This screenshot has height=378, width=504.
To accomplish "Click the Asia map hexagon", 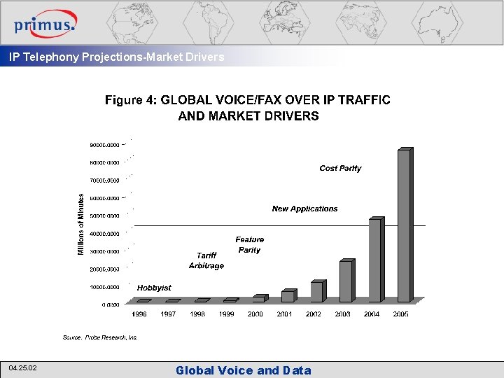I will pyautogui.click(x=361, y=23).
